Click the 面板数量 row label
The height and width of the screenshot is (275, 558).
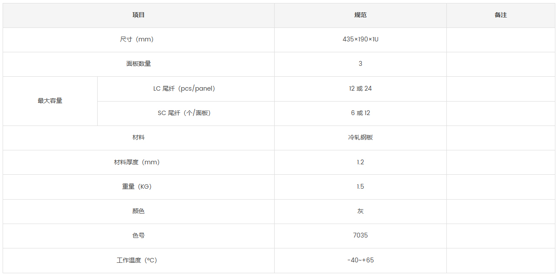139,64
